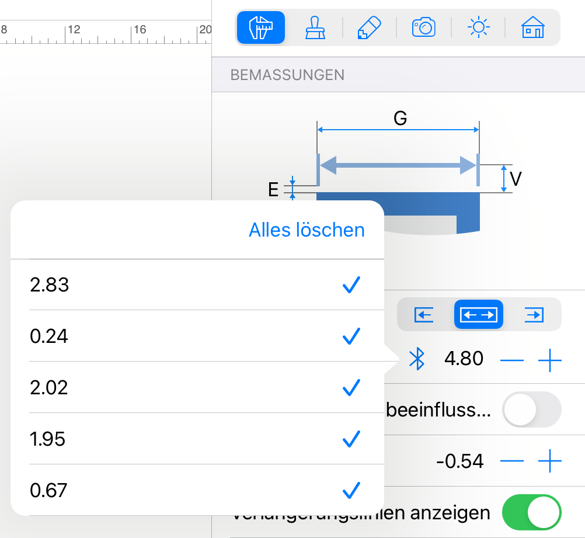
Task: Increase the -0.54 value with plus
Action: (x=549, y=461)
